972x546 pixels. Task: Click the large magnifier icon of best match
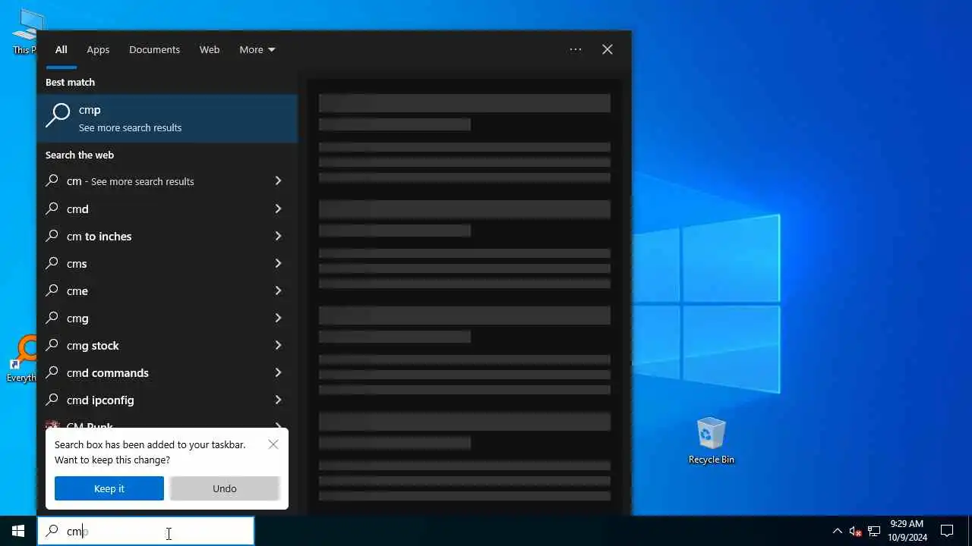(58, 116)
